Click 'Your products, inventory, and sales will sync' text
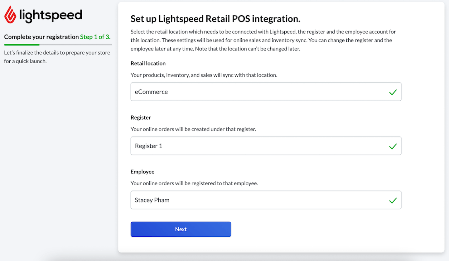 click(204, 75)
